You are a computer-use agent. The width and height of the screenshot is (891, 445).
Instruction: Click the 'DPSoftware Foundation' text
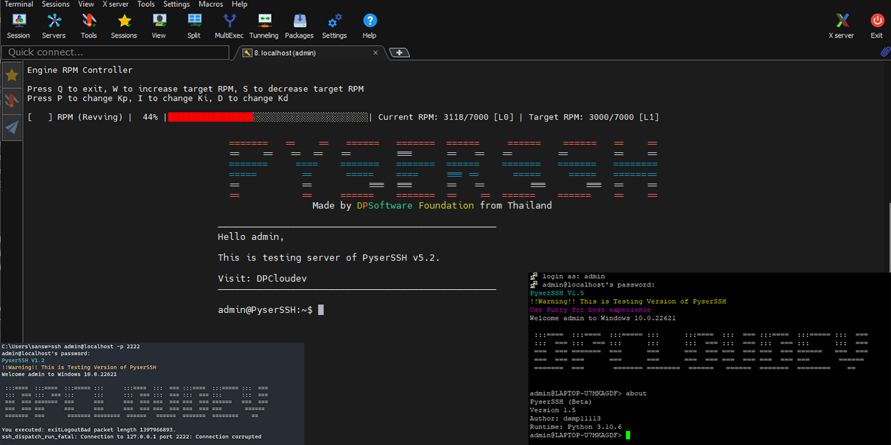(x=416, y=206)
